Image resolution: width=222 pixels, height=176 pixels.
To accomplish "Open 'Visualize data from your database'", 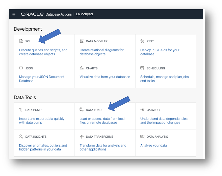I will [x=105, y=77].
